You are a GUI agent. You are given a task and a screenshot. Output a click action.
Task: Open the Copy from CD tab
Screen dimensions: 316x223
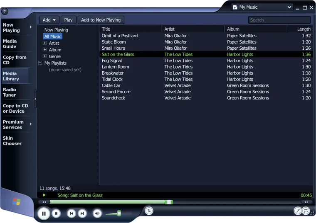pyautogui.click(x=15, y=60)
